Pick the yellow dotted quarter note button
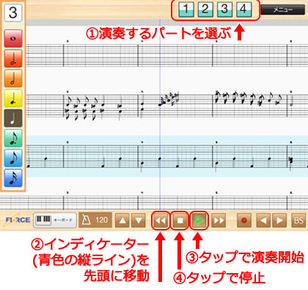The width and height of the screenshot is (308, 290). (x=13, y=98)
